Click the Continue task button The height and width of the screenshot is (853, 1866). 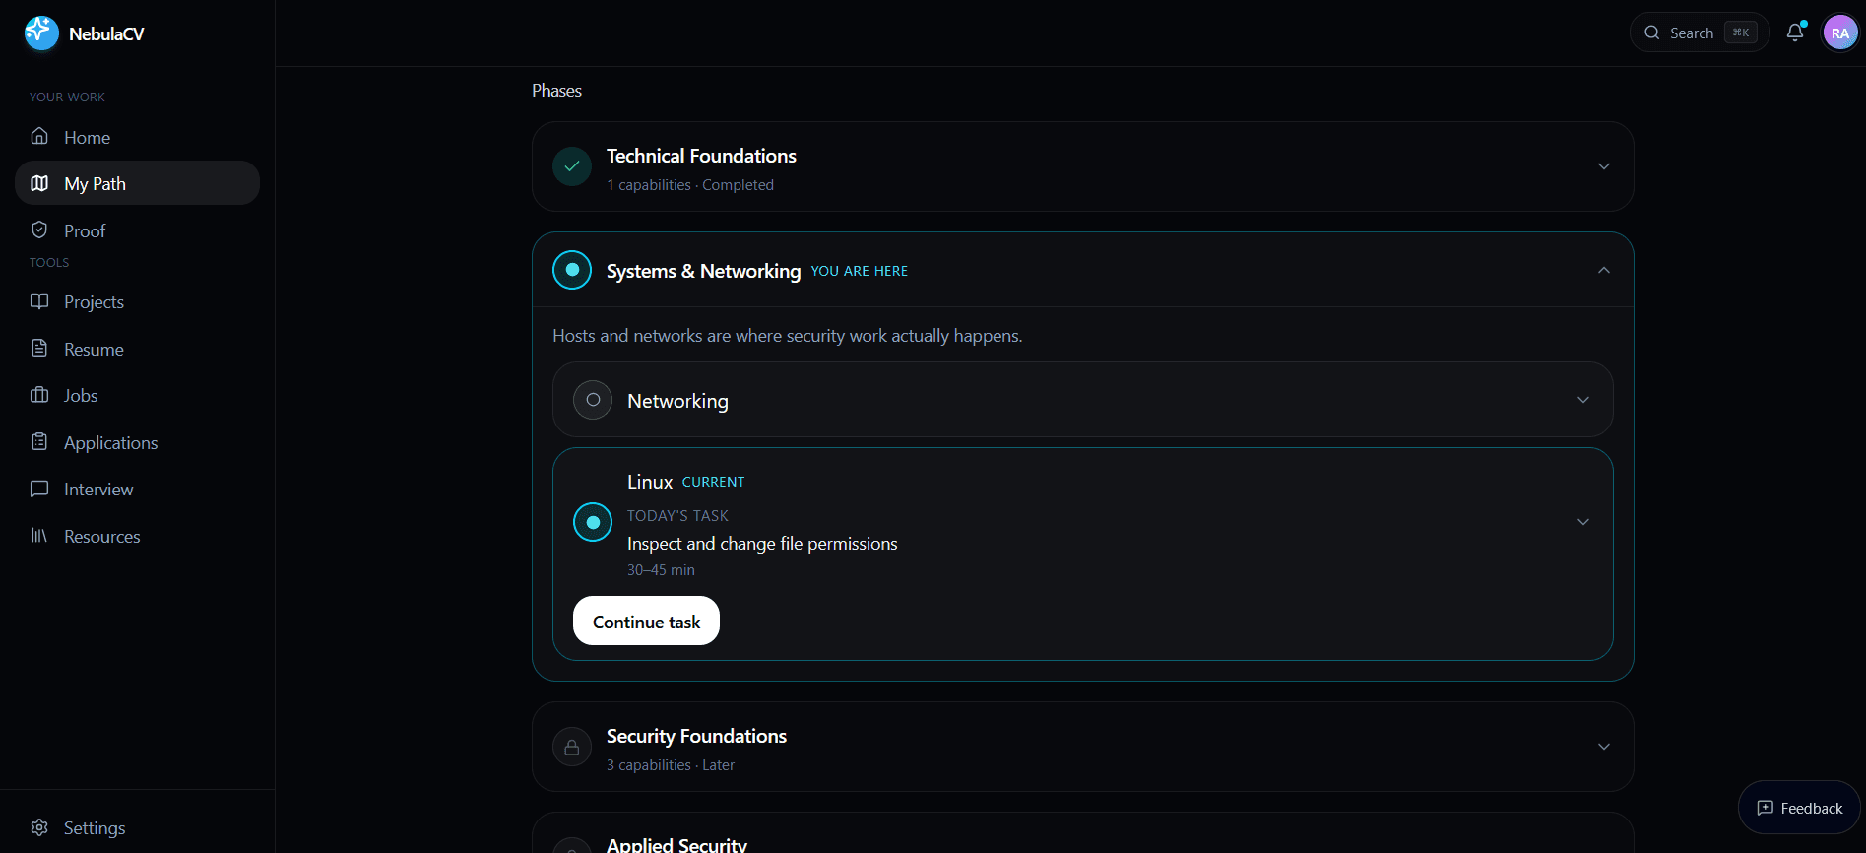(646, 621)
